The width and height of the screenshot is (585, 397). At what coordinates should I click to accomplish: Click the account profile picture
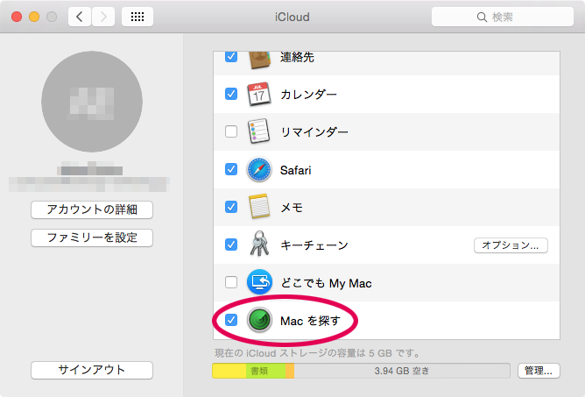click(92, 102)
